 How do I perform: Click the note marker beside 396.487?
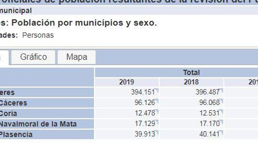(x=222, y=90)
